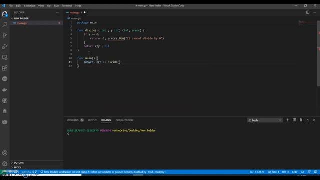320x180 pixels.
Task: Switch to the DEBUG CONSOLE tab
Action: 124,120
